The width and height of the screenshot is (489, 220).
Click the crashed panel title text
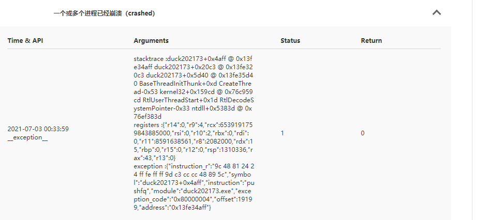click(104, 13)
